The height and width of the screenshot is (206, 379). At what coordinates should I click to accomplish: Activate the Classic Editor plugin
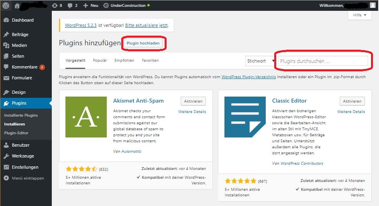[x=352, y=101]
